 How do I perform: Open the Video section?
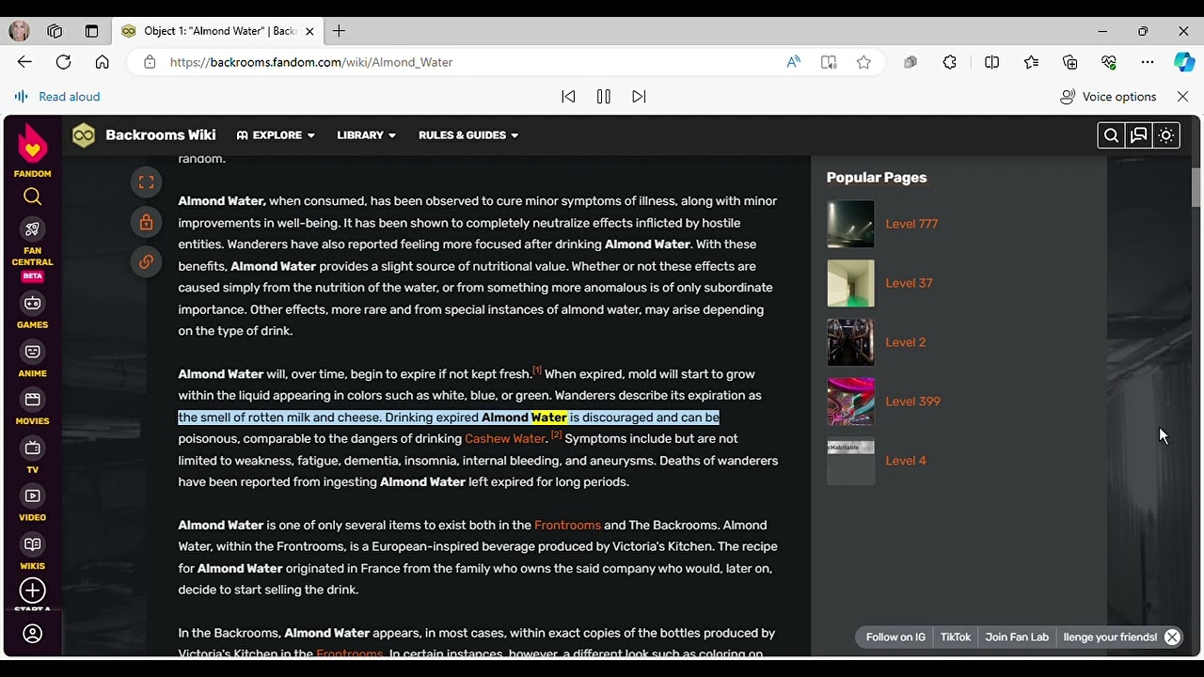(33, 504)
